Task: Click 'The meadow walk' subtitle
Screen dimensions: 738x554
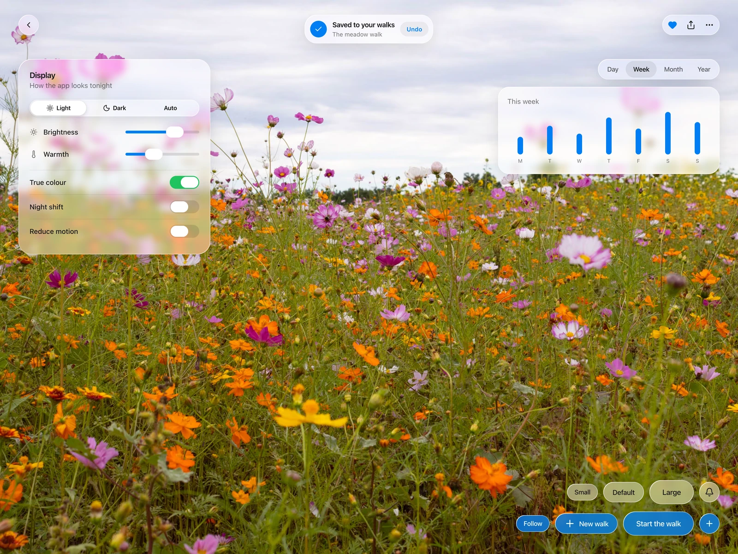Action: [357, 35]
